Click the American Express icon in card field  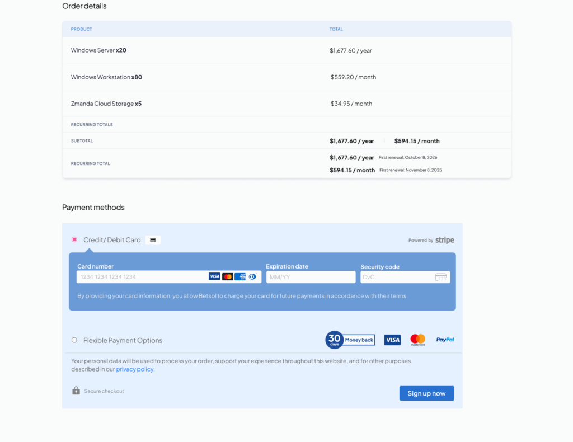(240, 276)
